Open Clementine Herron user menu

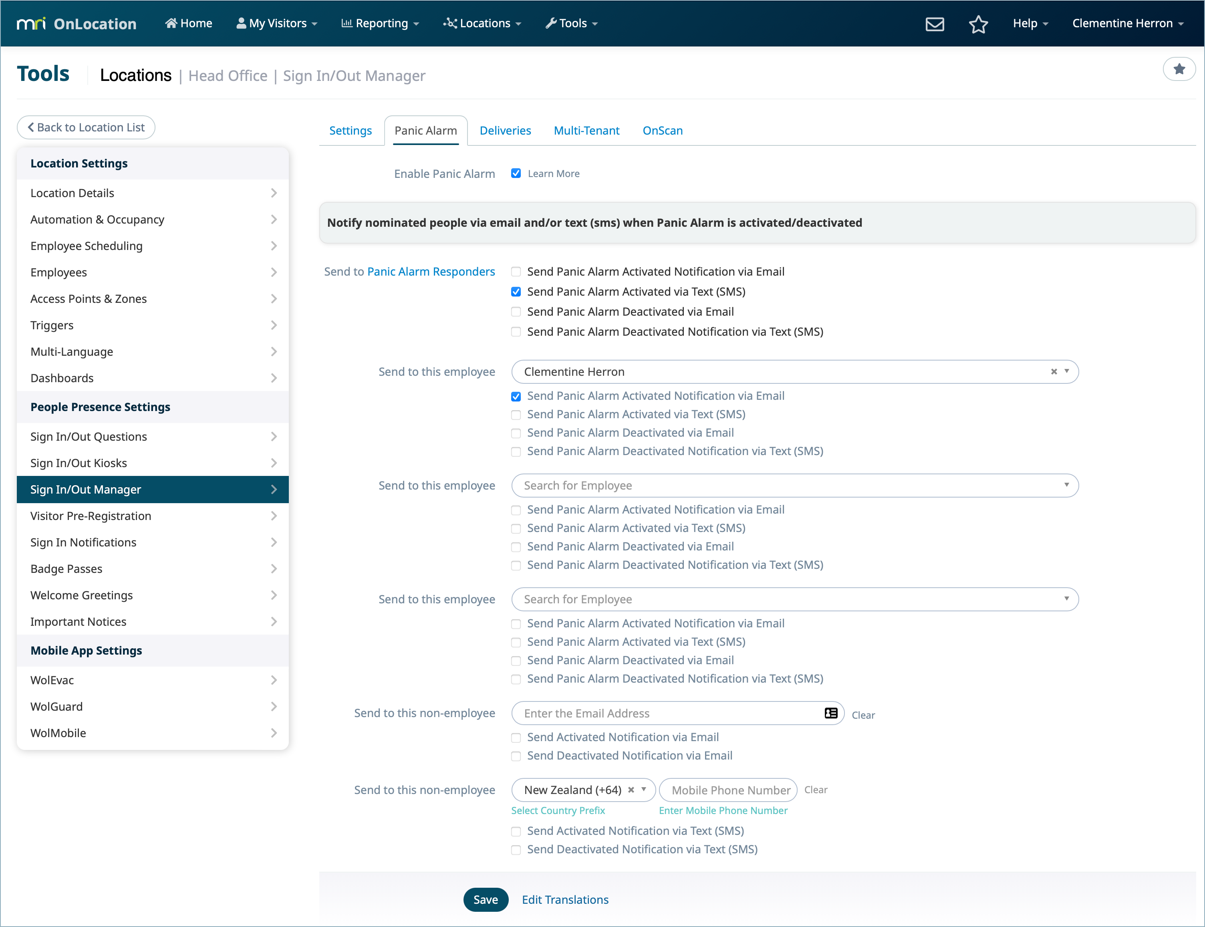1128,23
